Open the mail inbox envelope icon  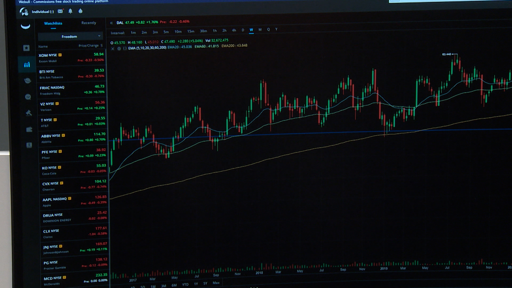pos(60,11)
